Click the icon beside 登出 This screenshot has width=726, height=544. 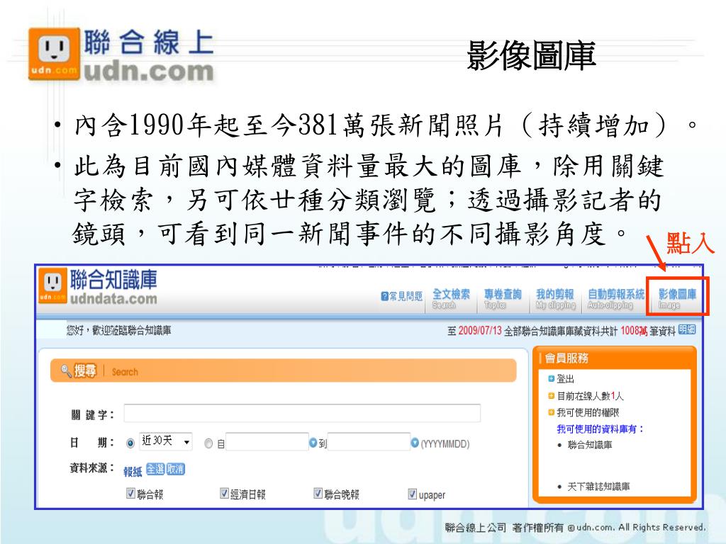551,379
